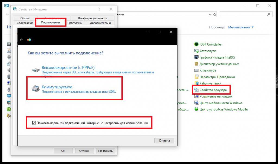Screen dimensions: 278x164
Task: Open Свойства браузера via its icon
Action: [196, 90]
